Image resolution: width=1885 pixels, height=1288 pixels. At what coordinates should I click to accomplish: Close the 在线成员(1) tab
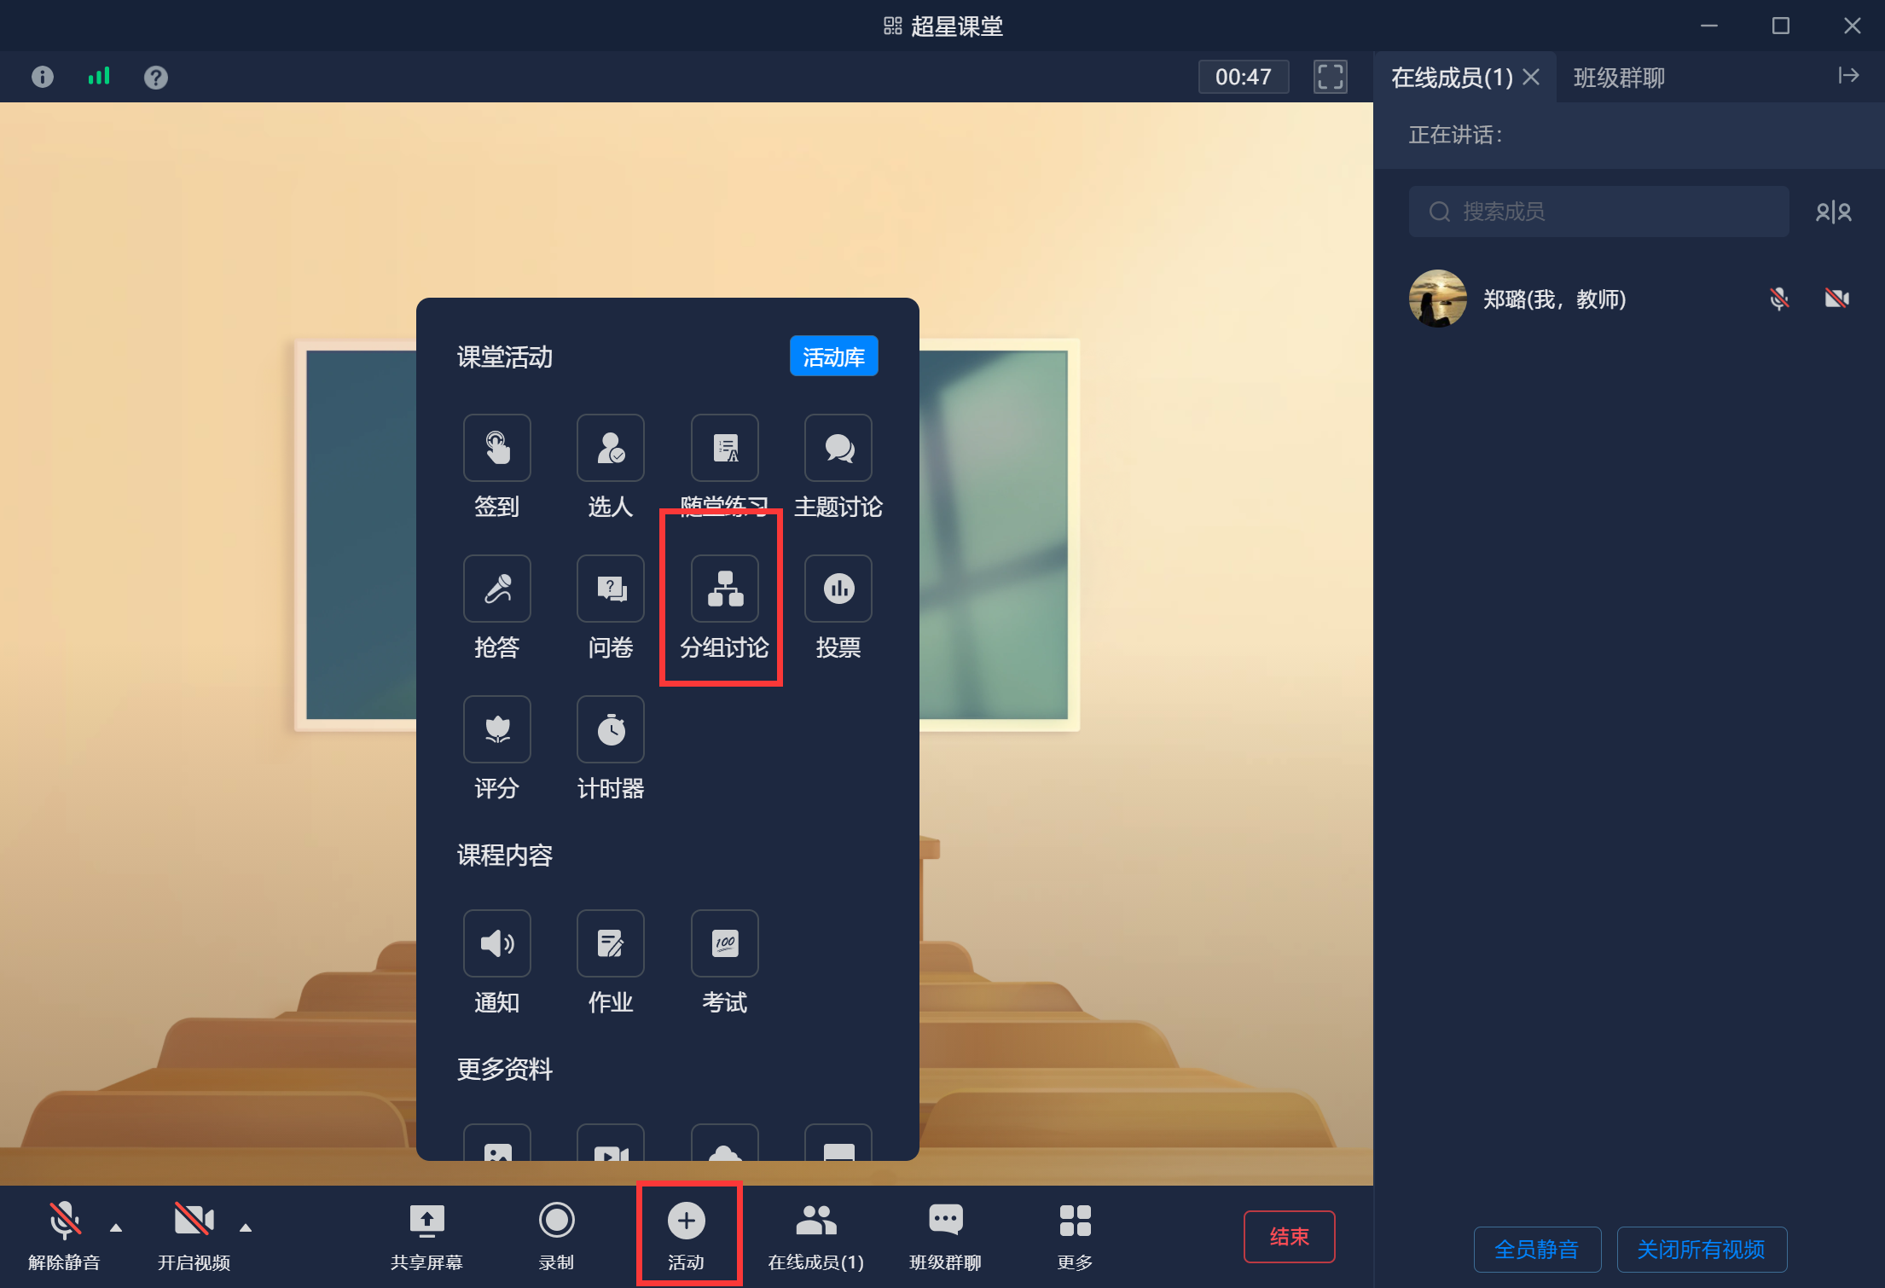[1531, 78]
